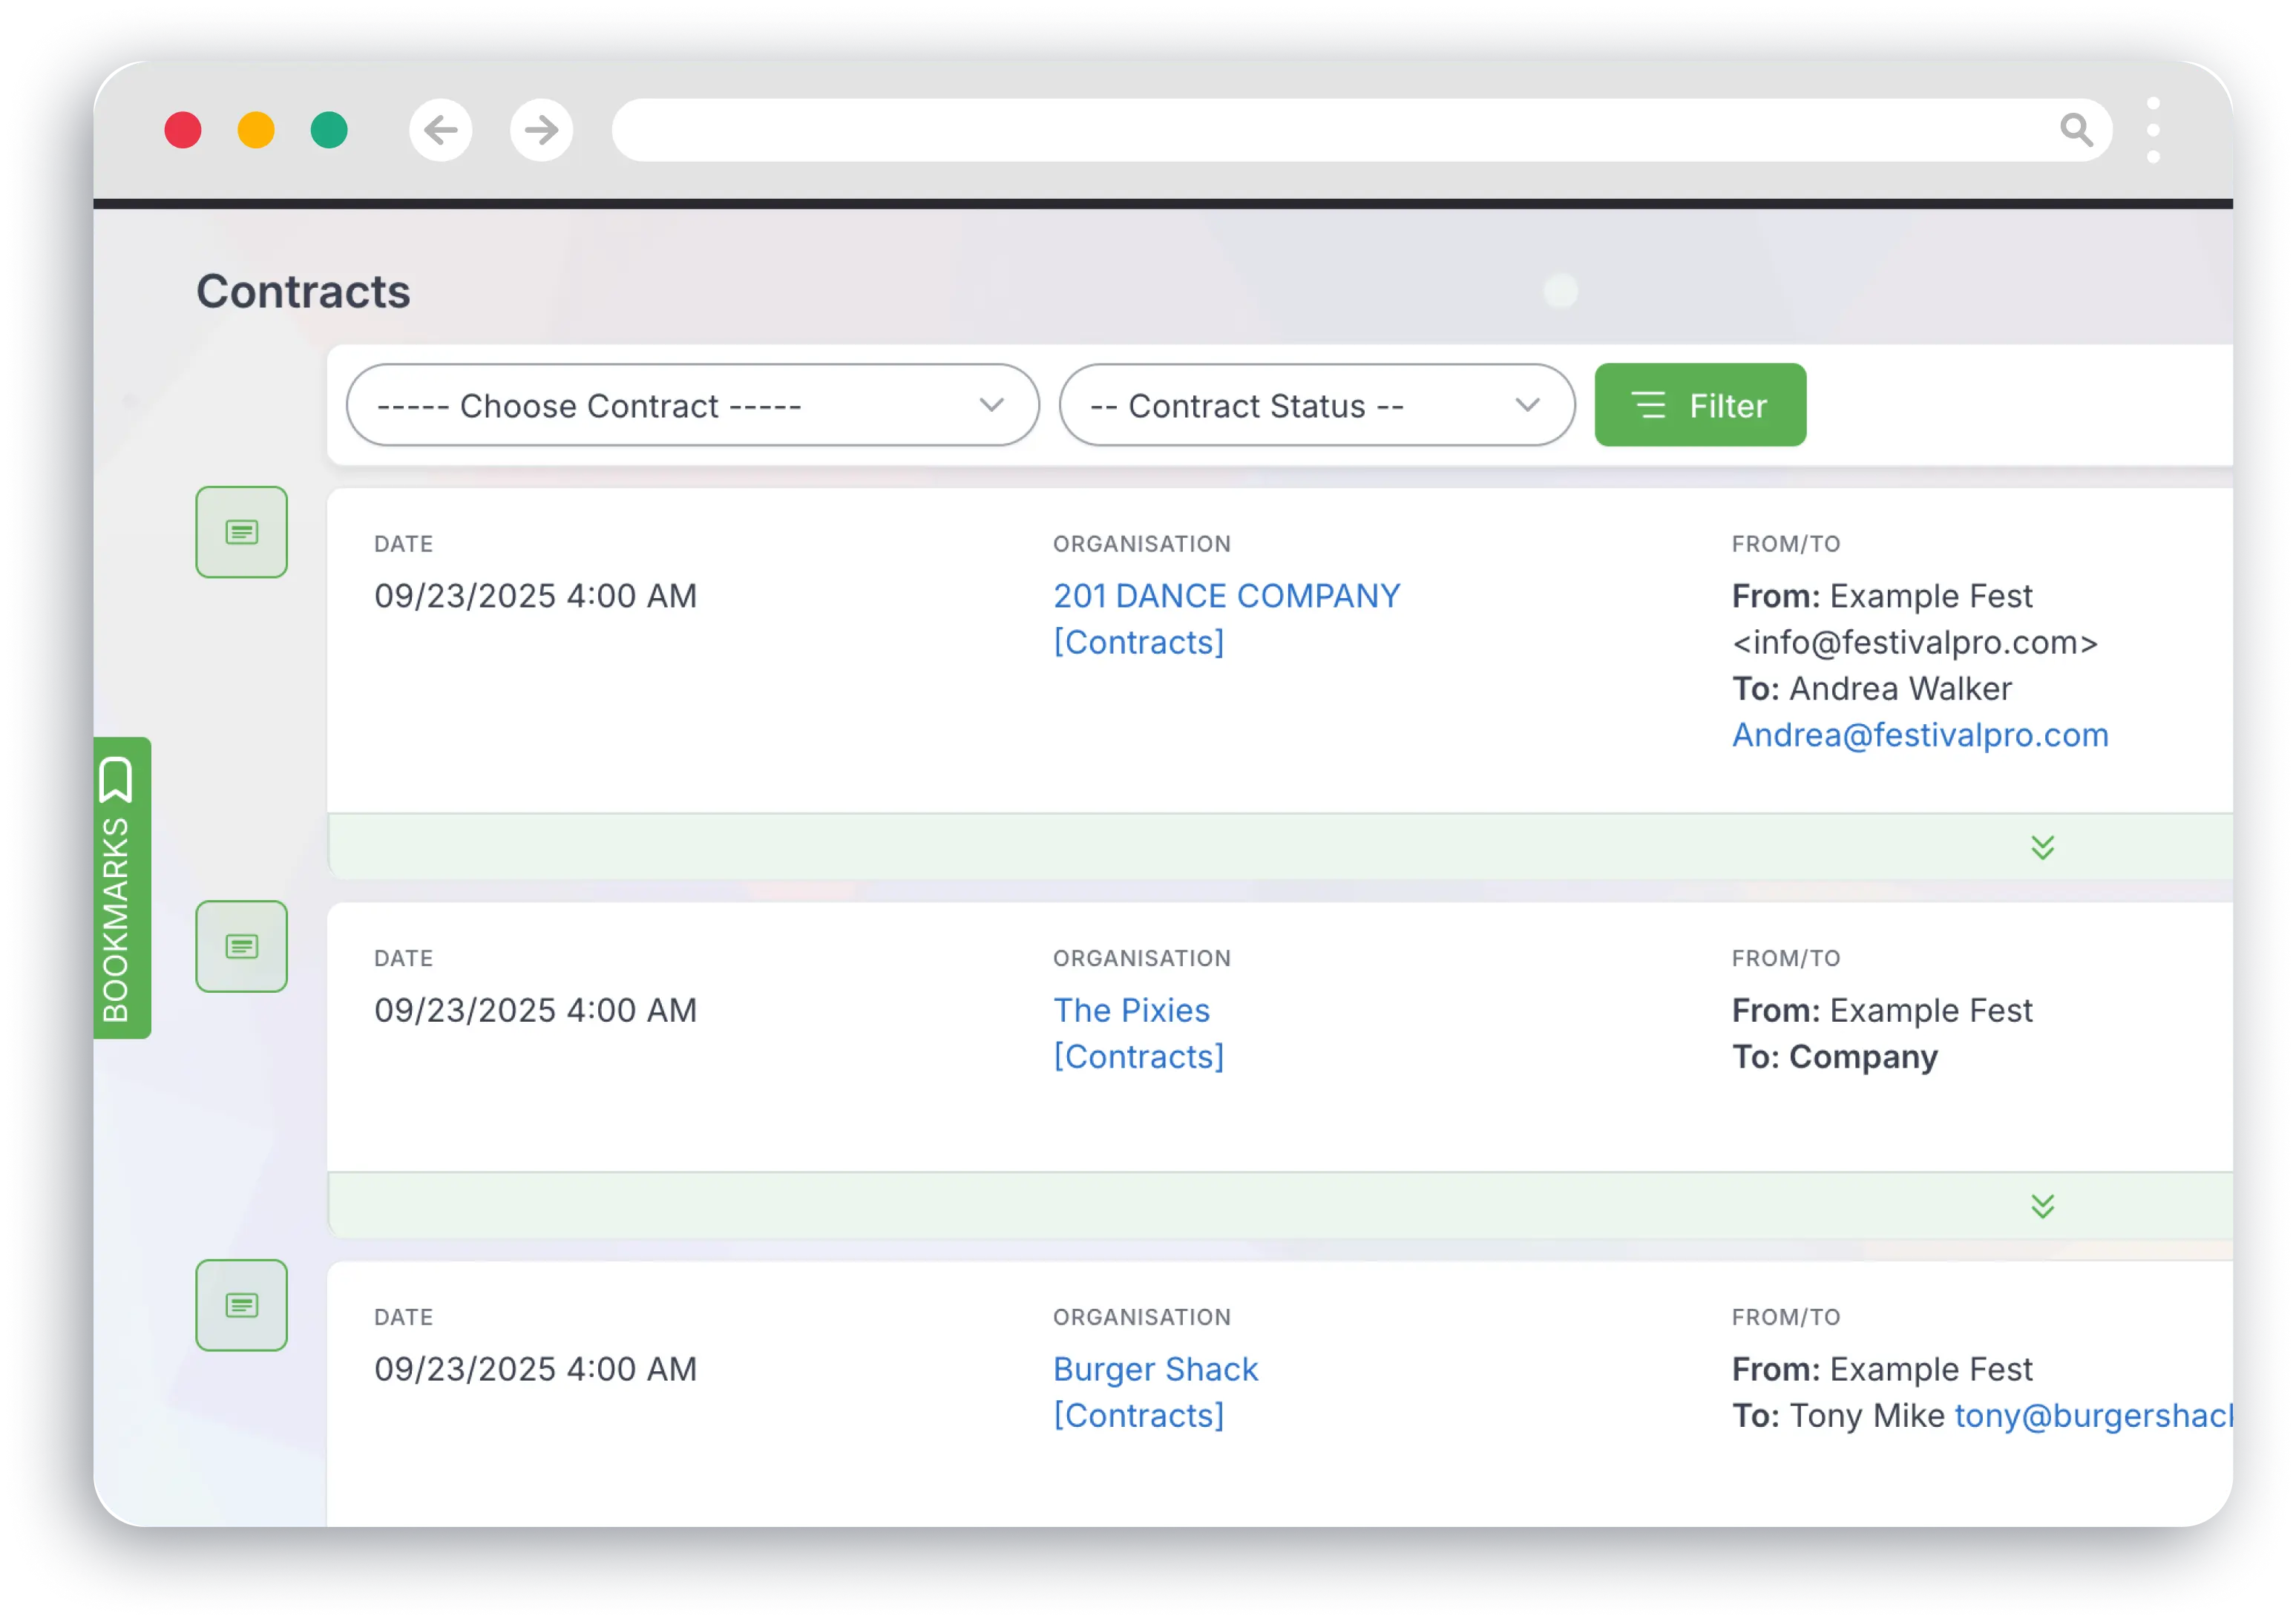2296x1622 pixels.
Task: Click the contract icon beside 201 Dance Company row
Action: (x=241, y=532)
